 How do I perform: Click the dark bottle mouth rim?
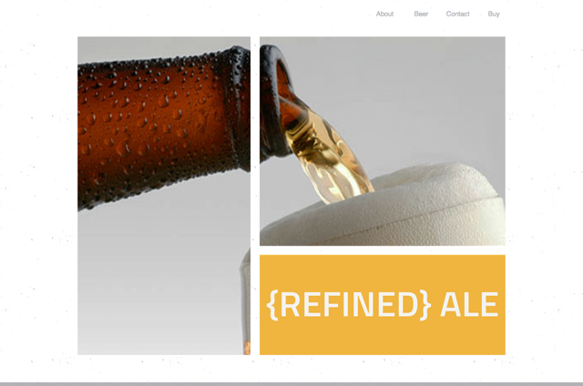pos(273,102)
